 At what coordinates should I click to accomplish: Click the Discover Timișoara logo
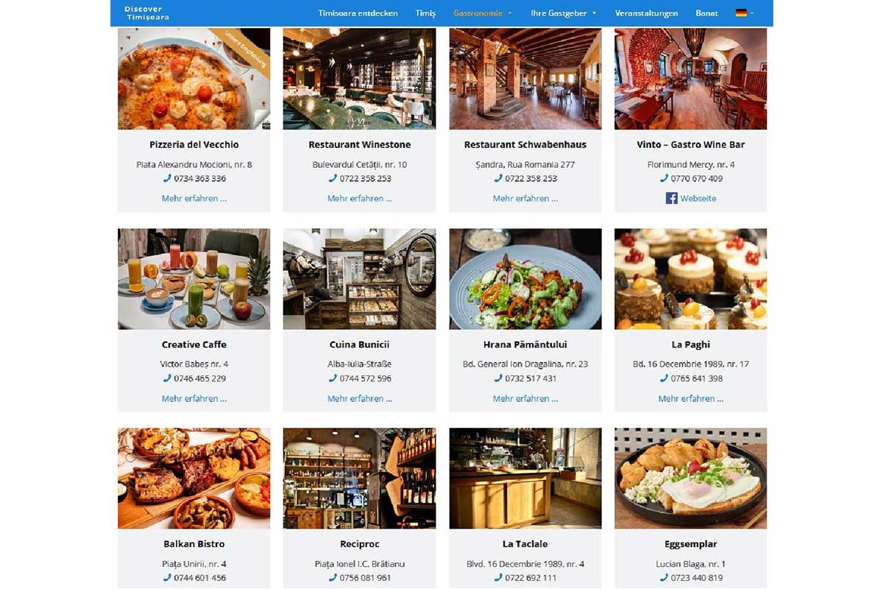[x=146, y=13]
